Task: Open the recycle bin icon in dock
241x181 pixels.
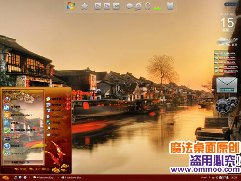Action: point(170,6)
